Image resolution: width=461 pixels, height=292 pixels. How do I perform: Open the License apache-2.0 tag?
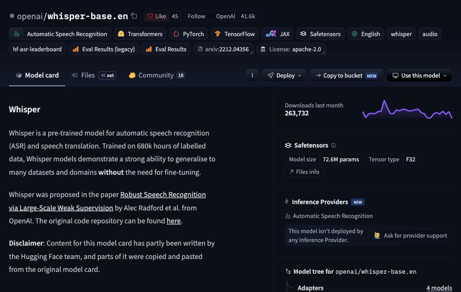pos(291,49)
